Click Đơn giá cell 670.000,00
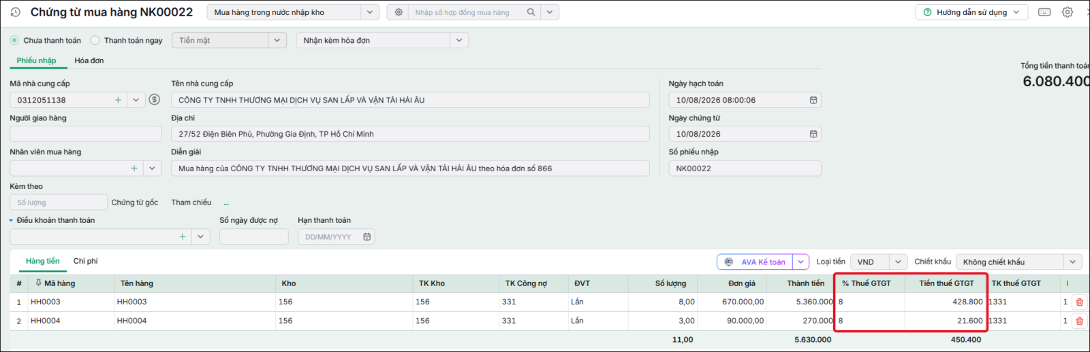 pyautogui.click(x=732, y=302)
